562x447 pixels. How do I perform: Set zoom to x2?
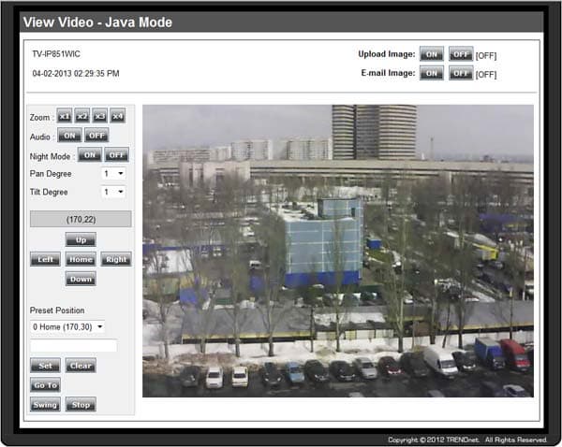pos(82,116)
